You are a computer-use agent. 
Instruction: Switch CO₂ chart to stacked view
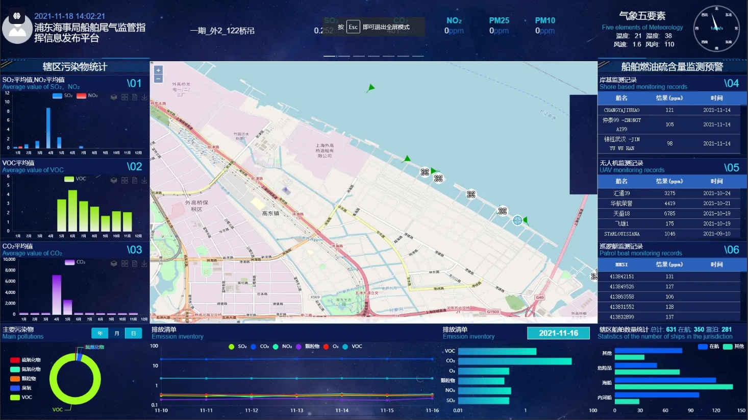coord(114,263)
